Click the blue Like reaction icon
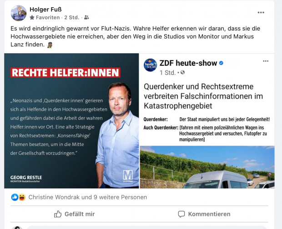Viewport: 282px width, 229px height. click(x=15, y=197)
